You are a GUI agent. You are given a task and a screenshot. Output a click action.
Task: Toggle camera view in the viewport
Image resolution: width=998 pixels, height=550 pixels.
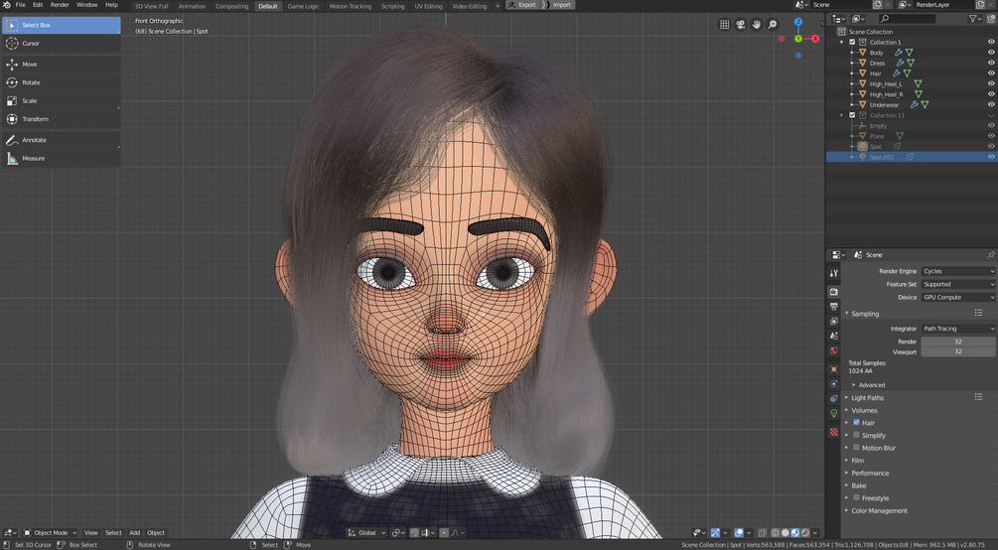[740, 25]
